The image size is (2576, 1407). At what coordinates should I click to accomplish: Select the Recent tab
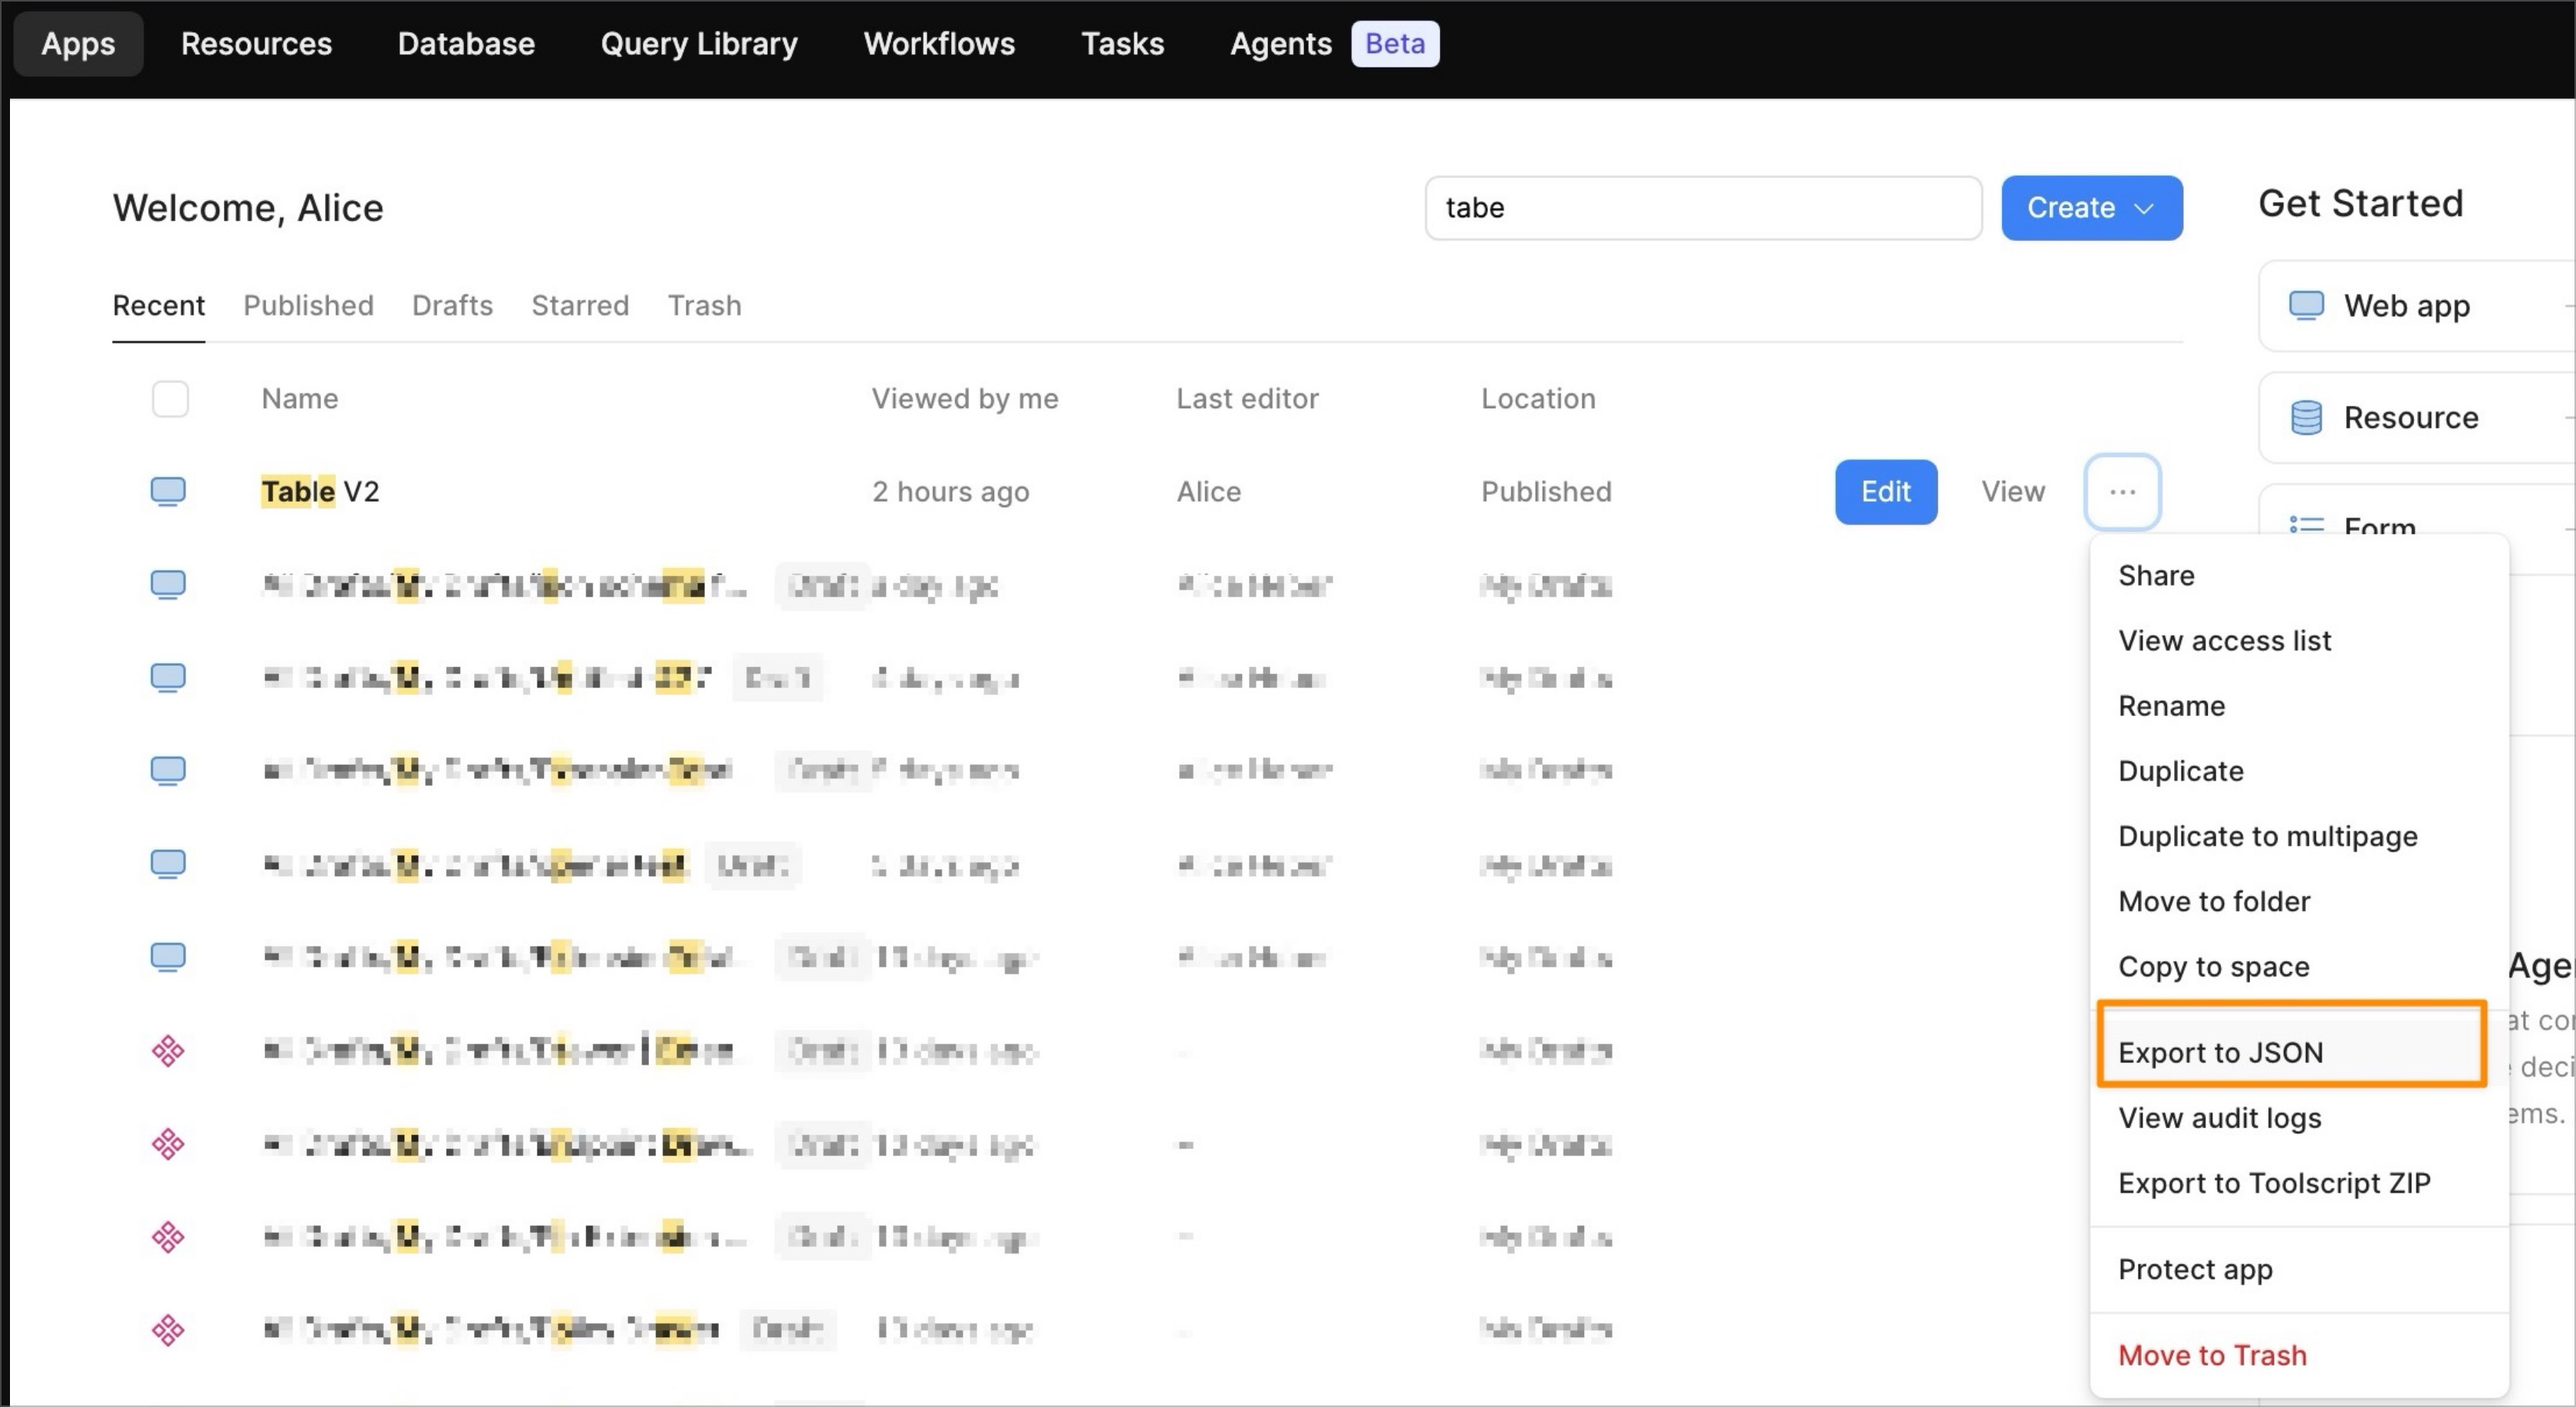pos(158,305)
